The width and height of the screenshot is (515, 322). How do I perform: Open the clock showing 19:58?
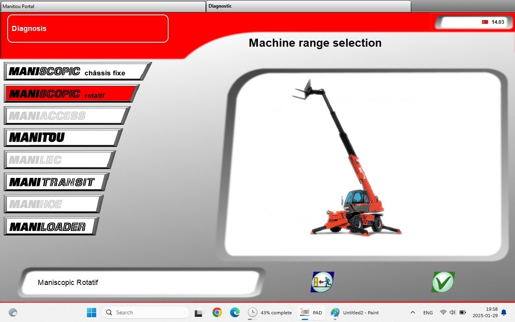[x=485, y=312]
